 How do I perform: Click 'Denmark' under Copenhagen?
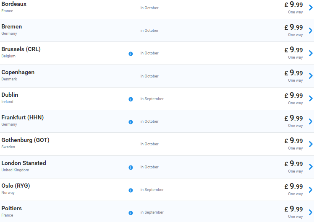coord(9,79)
